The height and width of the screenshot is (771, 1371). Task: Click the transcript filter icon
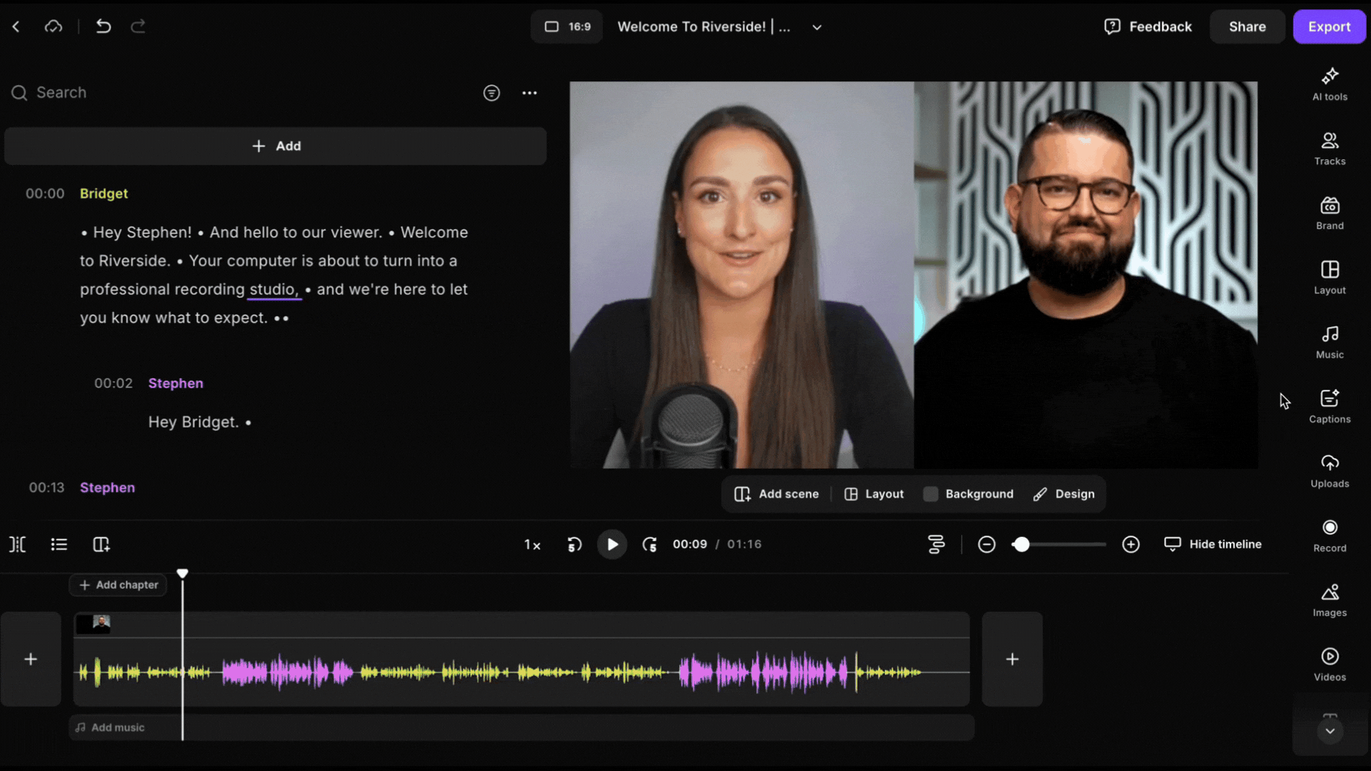click(491, 93)
